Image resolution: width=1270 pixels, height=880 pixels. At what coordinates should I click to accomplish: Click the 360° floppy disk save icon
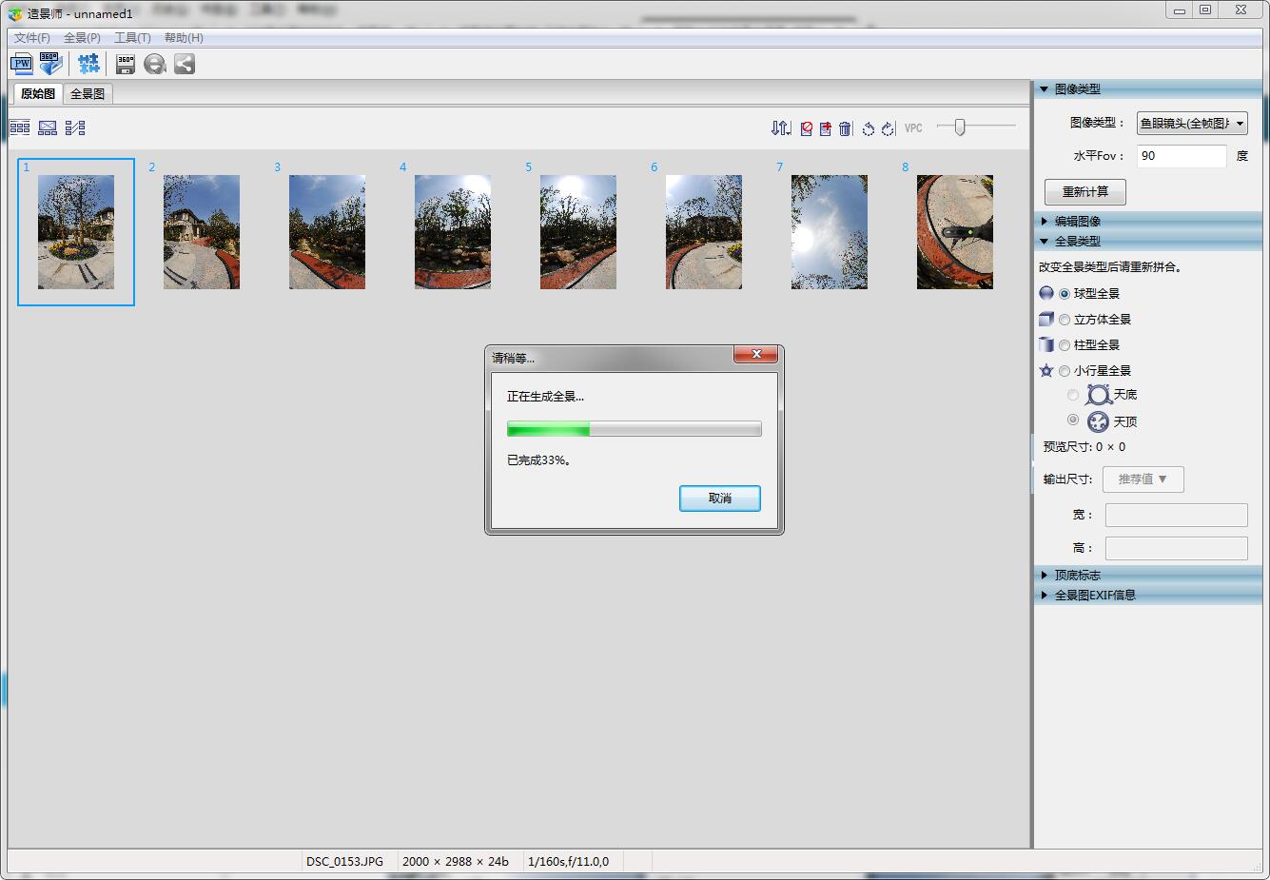point(125,64)
